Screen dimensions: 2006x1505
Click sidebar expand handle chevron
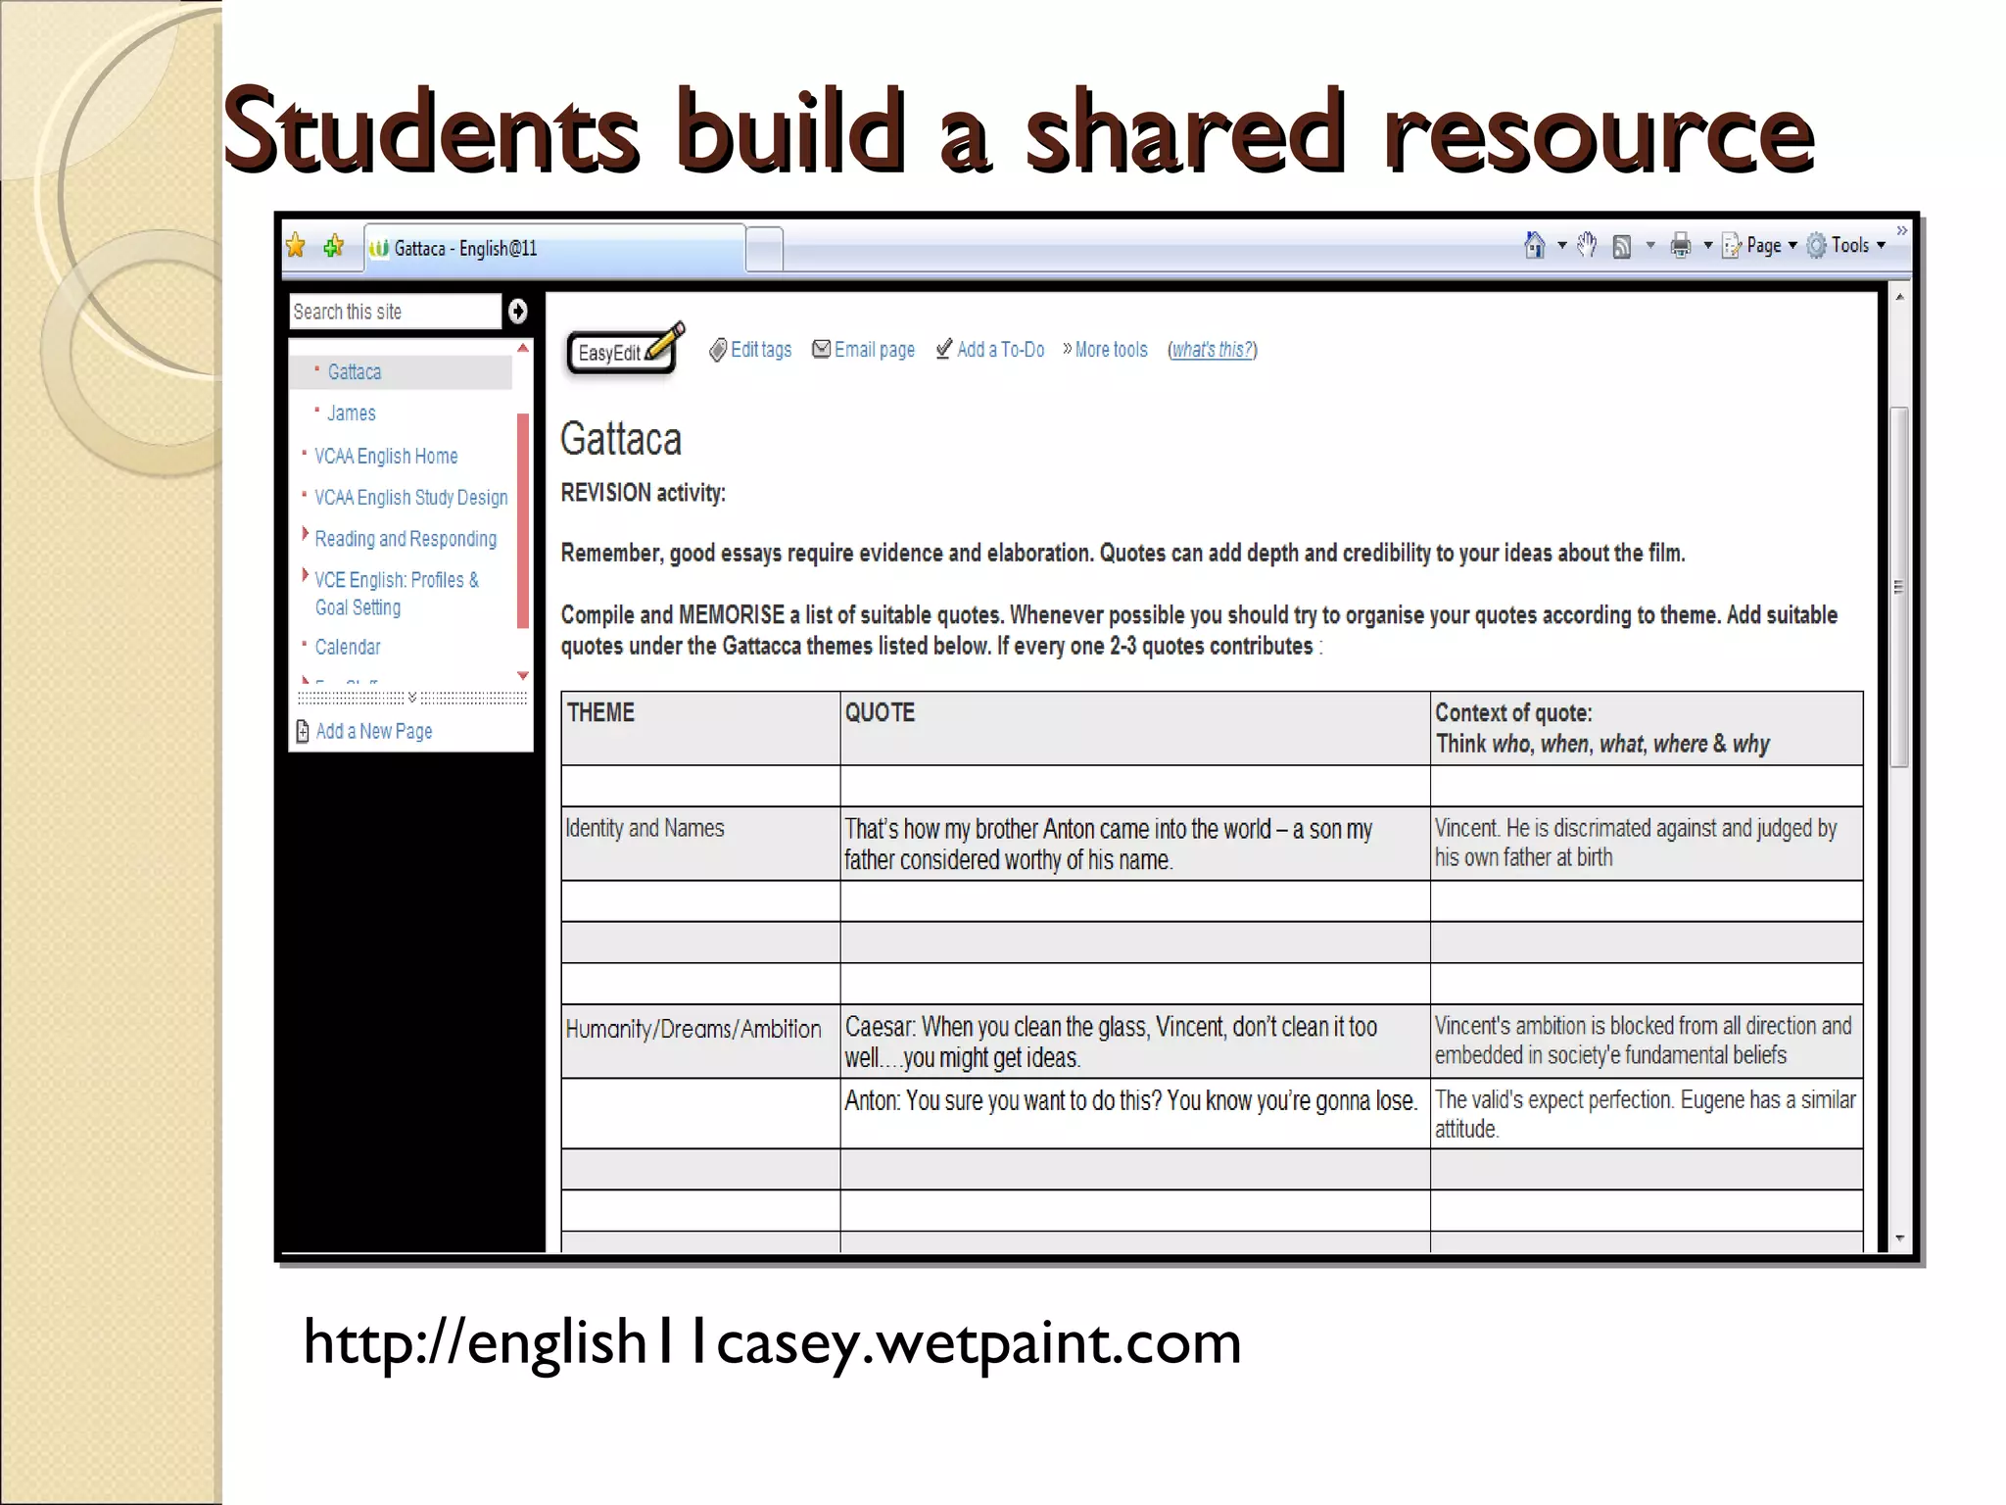pyautogui.click(x=412, y=698)
